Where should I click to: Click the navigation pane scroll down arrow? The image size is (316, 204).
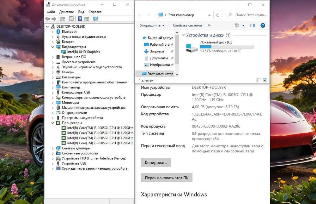pos(177,75)
